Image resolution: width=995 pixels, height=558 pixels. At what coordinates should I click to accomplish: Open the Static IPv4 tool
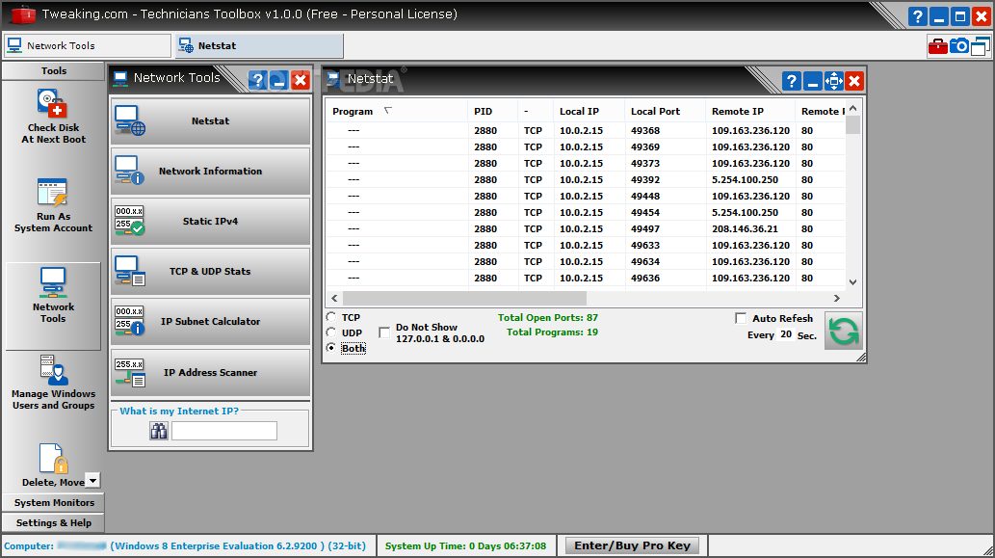(x=211, y=221)
